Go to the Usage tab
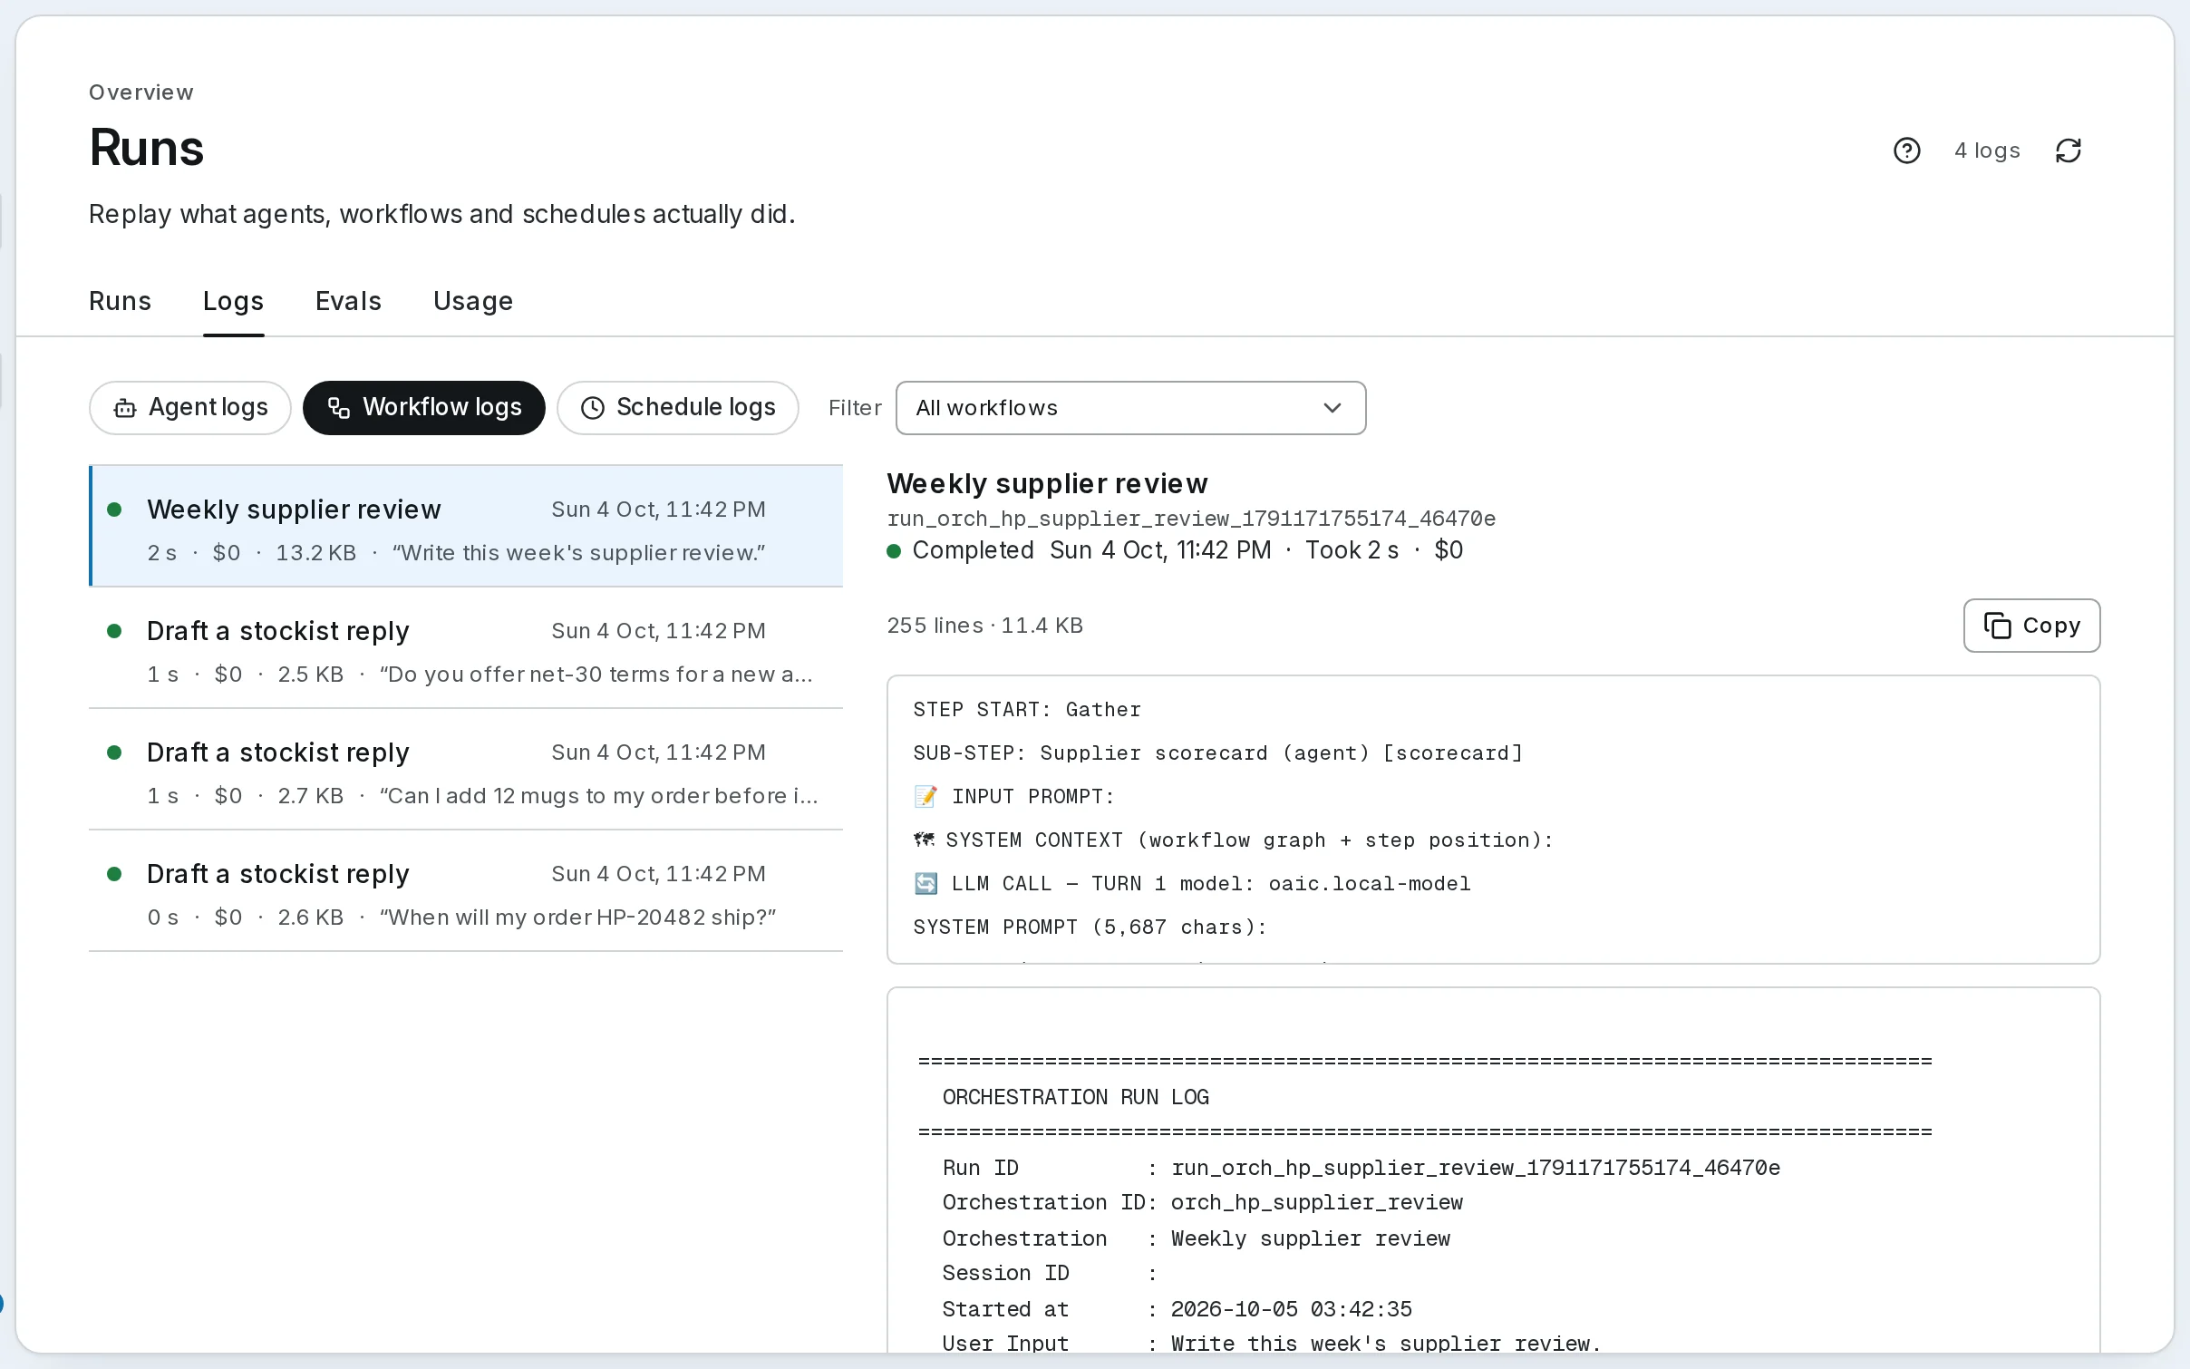 473,301
